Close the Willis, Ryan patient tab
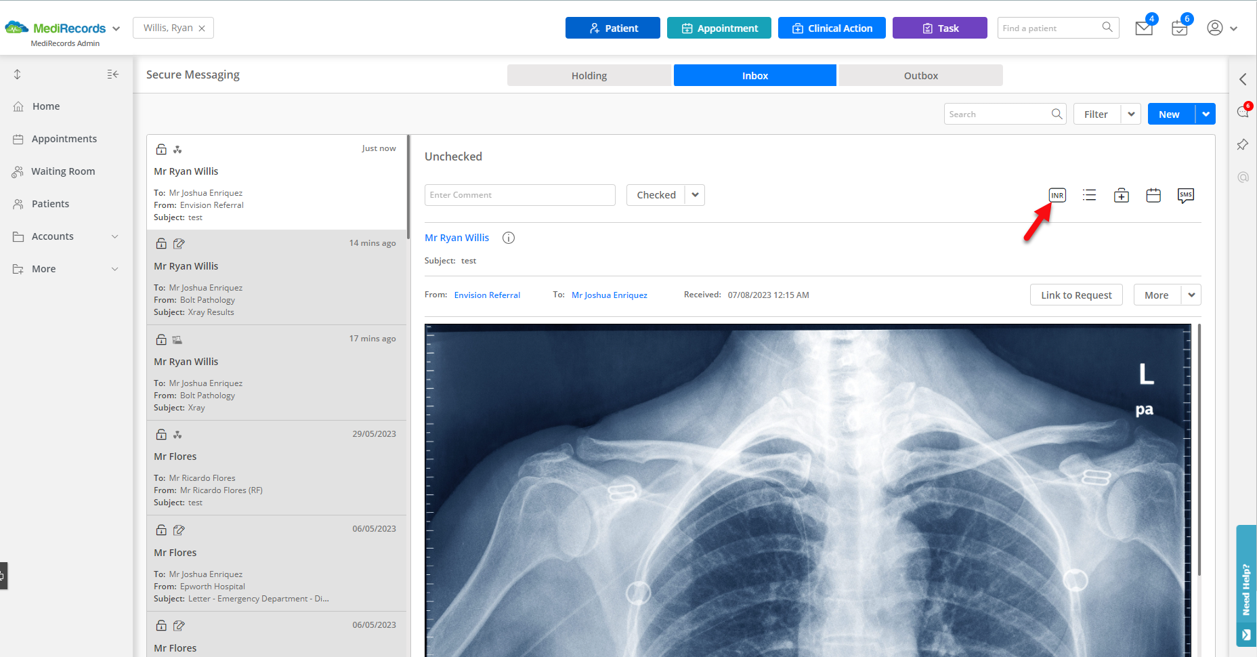The image size is (1257, 657). (x=202, y=28)
